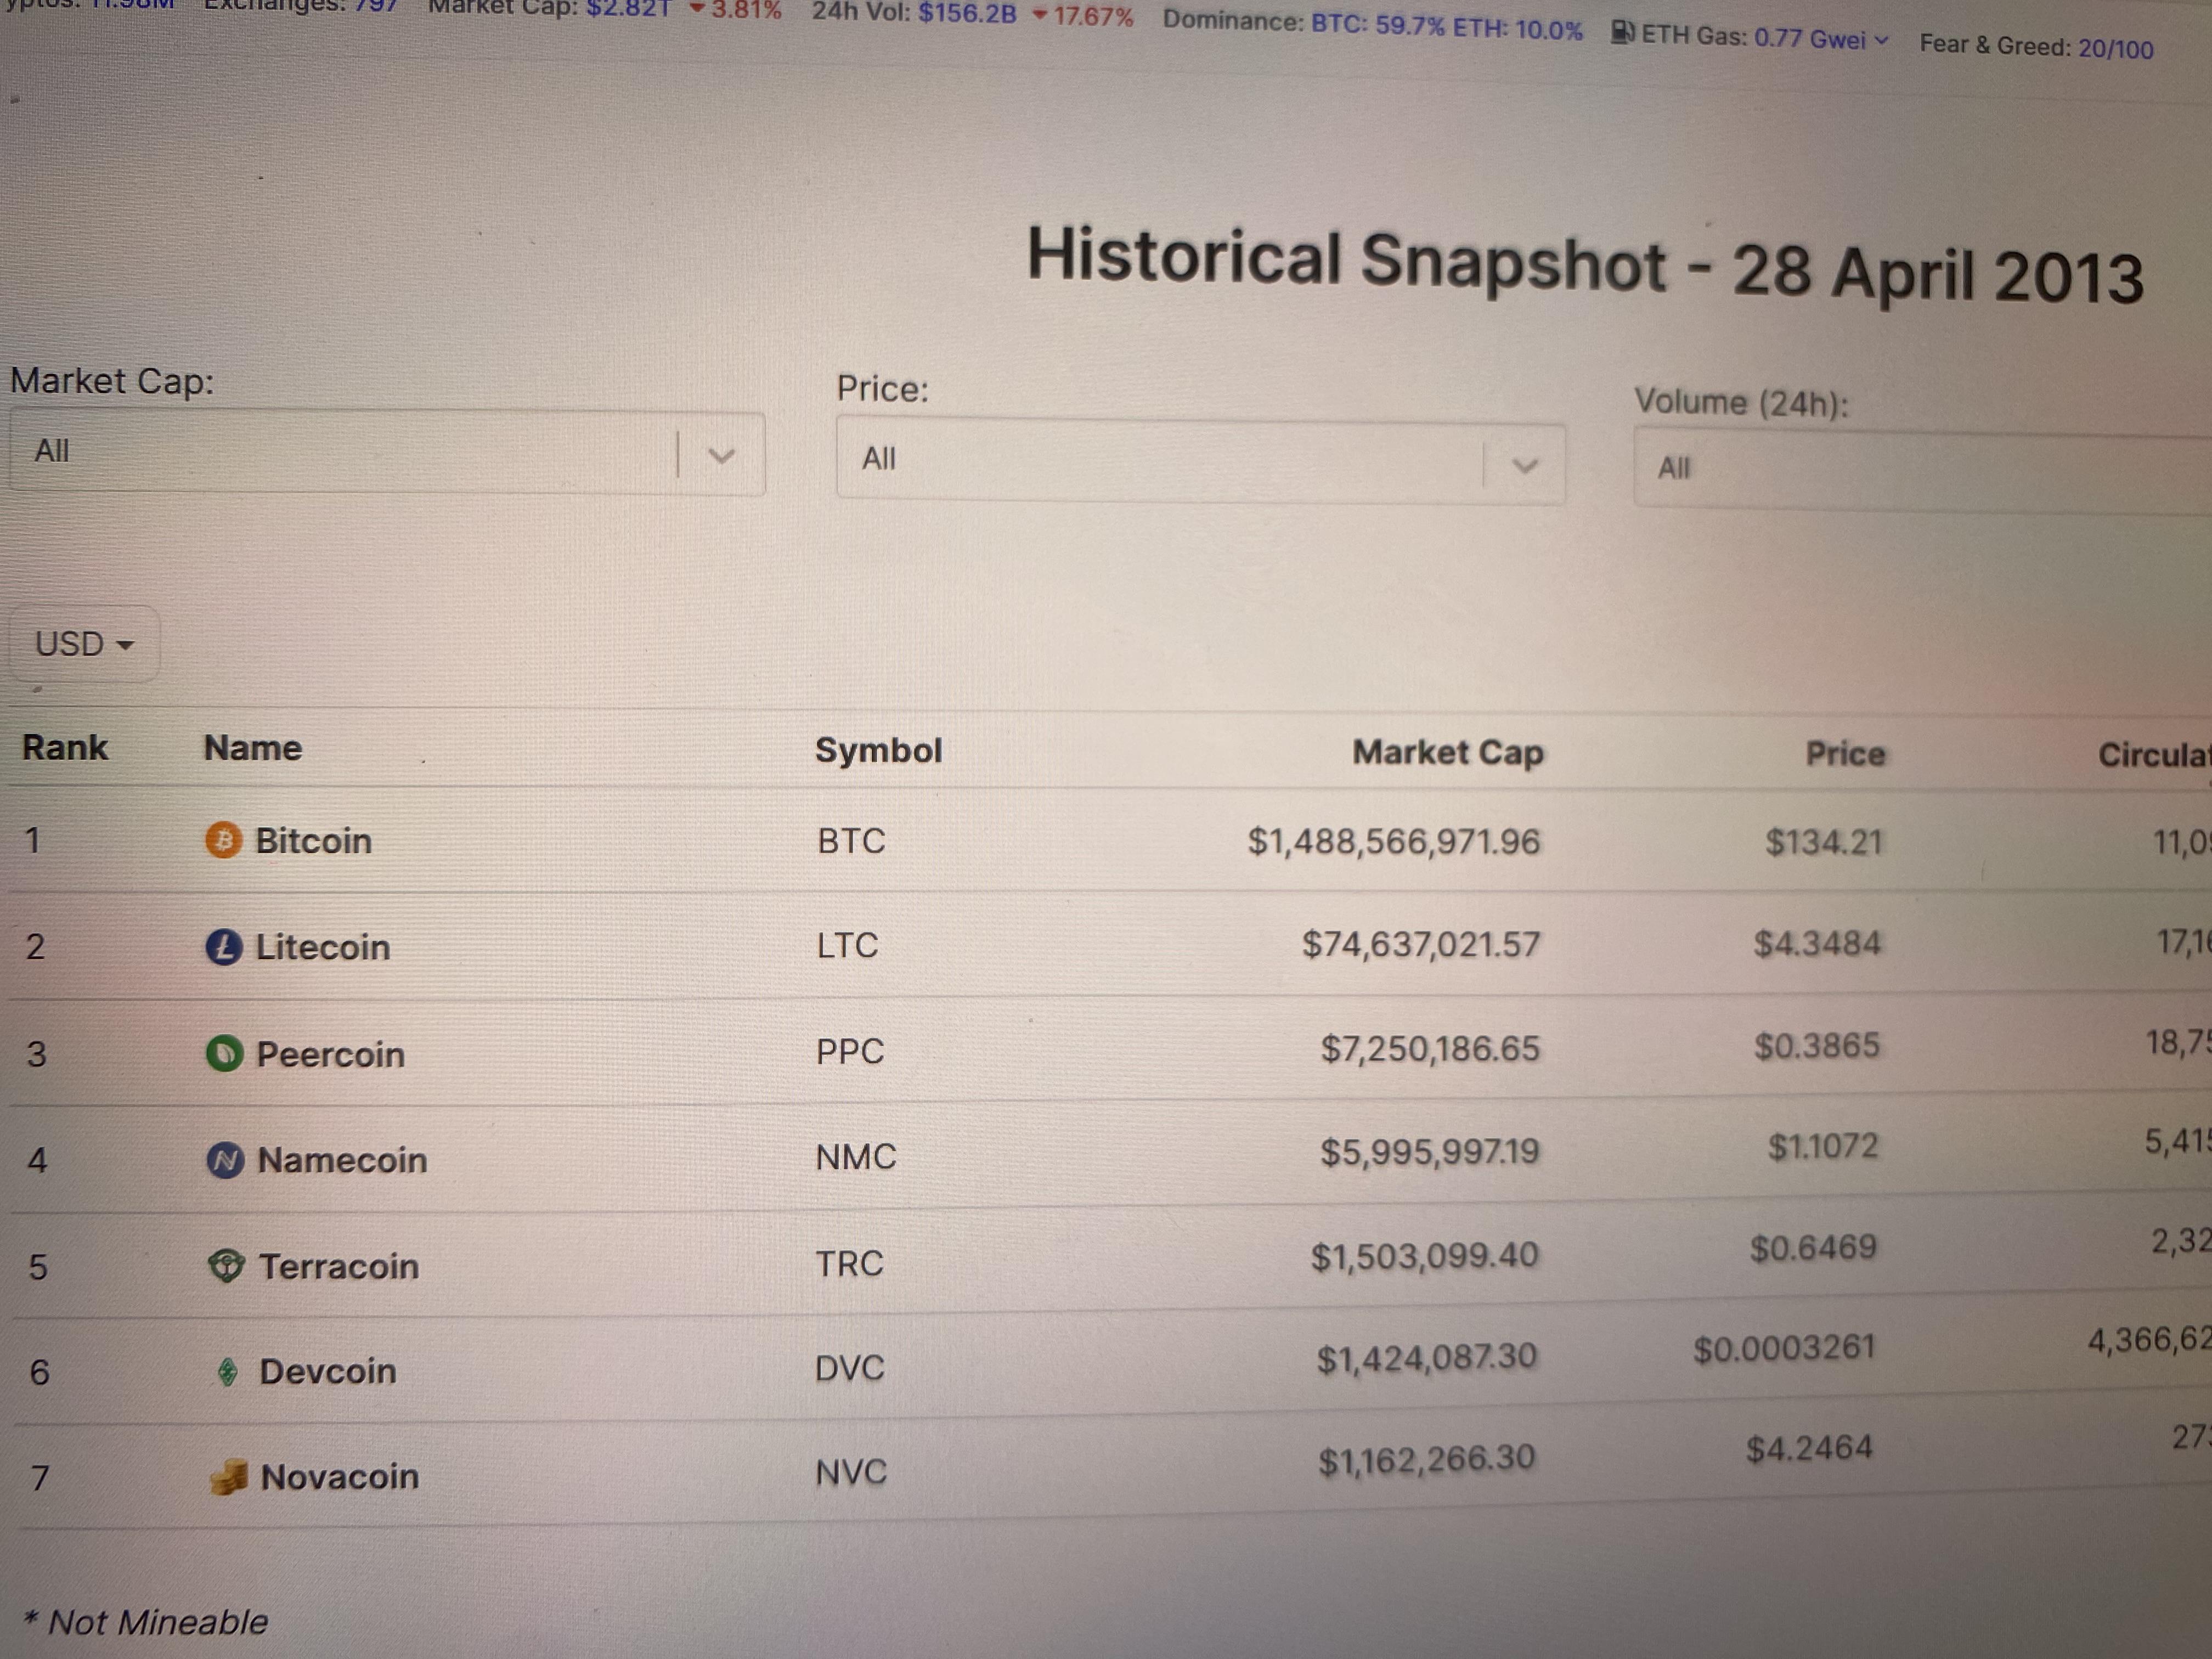The height and width of the screenshot is (1659, 2212).
Task: Click the Terracoin price $0.6469
Action: [x=1813, y=1248]
